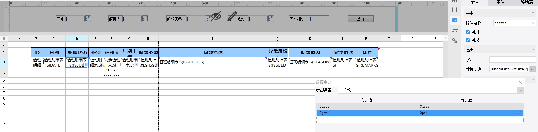Click the 水印 watermark input field
538x132 pixels.
(512, 60)
